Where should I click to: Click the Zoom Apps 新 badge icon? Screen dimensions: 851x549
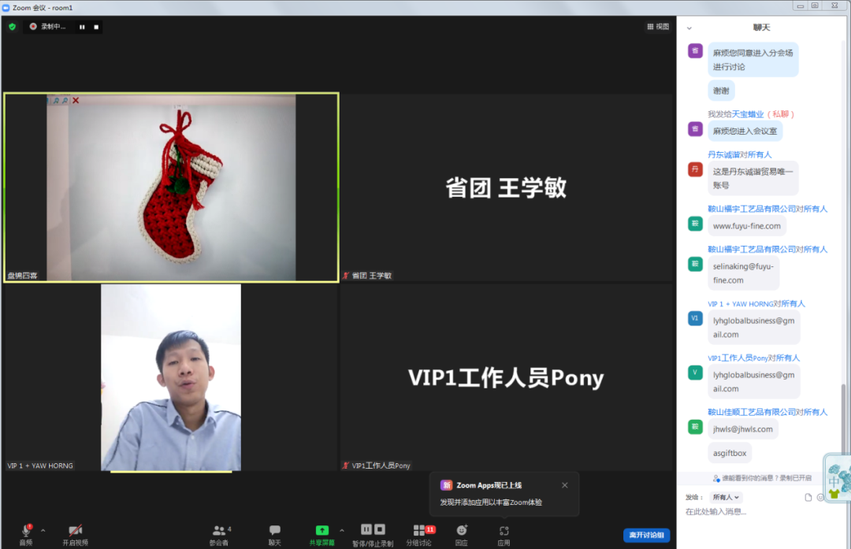click(x=446, y=485)
